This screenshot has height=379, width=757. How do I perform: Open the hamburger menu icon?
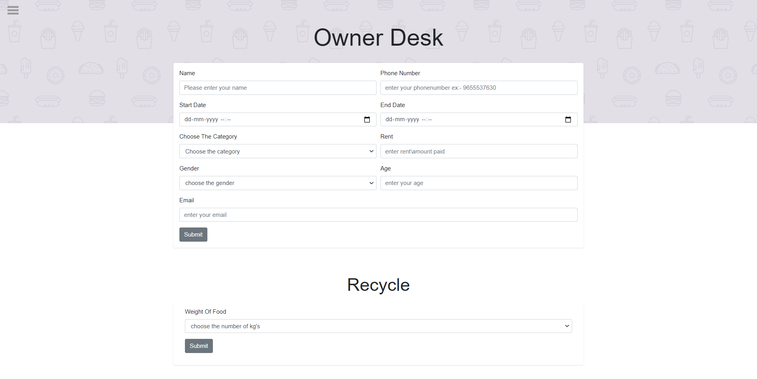13,10
